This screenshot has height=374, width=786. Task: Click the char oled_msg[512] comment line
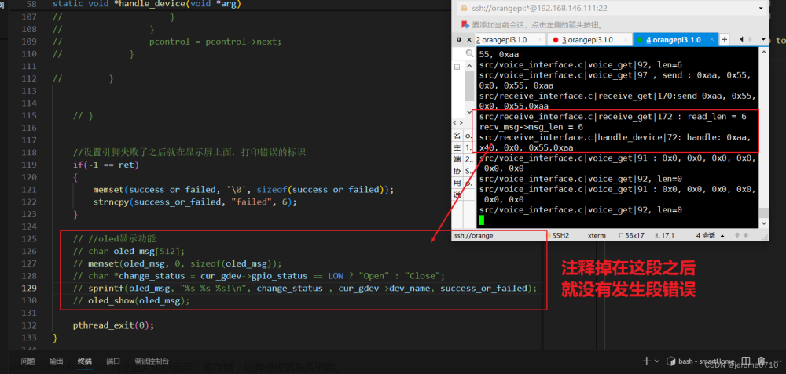pos(129,251)
